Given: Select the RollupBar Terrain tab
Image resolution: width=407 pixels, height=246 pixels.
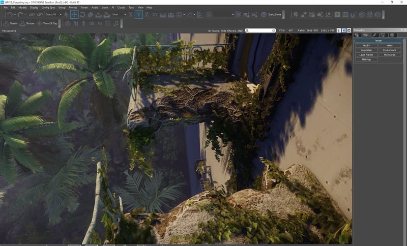Looking at the screenshot, I should [x=366, y=35].
